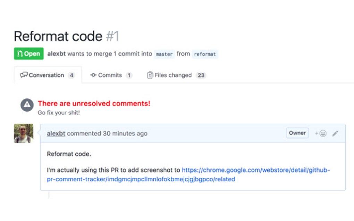Click the speech bubble Conversation icon
This screenshot has width=354, height=221.
(24, 75)
